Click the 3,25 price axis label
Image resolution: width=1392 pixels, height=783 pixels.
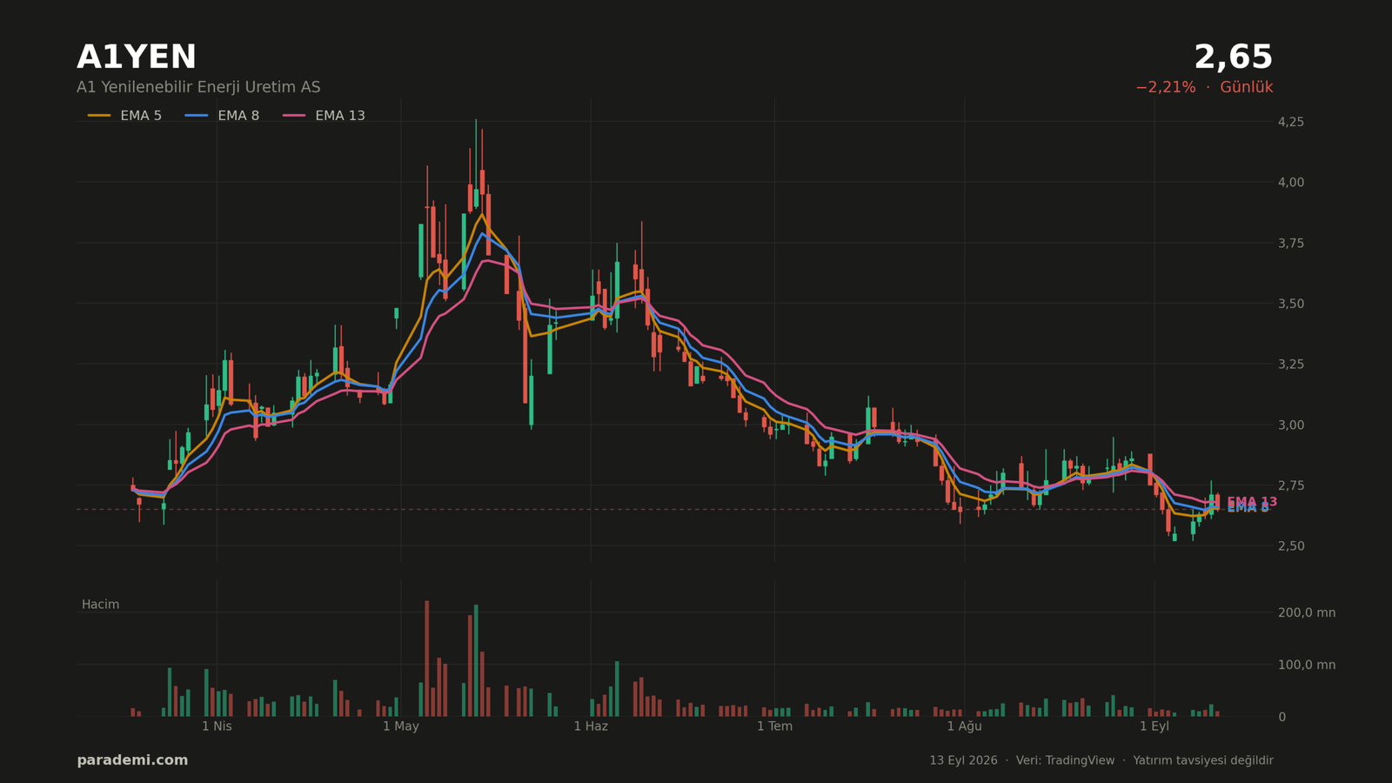1290,364
